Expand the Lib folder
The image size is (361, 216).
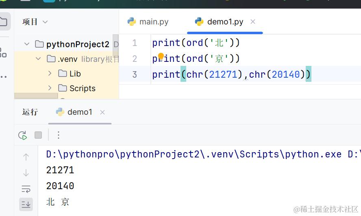click(x=50, y=74)
